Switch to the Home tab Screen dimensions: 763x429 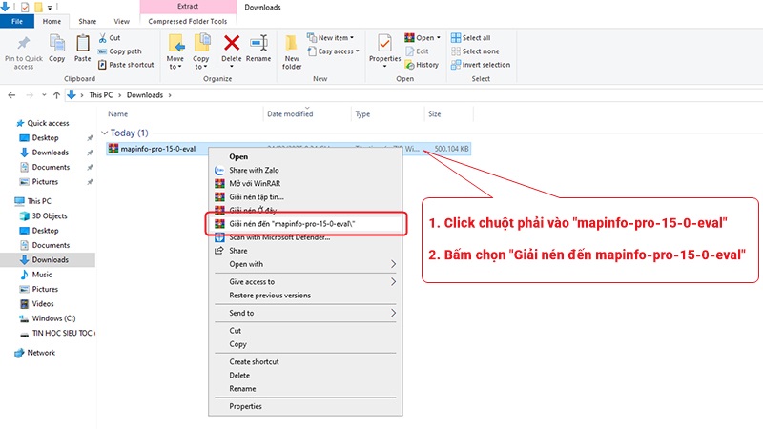52,21
